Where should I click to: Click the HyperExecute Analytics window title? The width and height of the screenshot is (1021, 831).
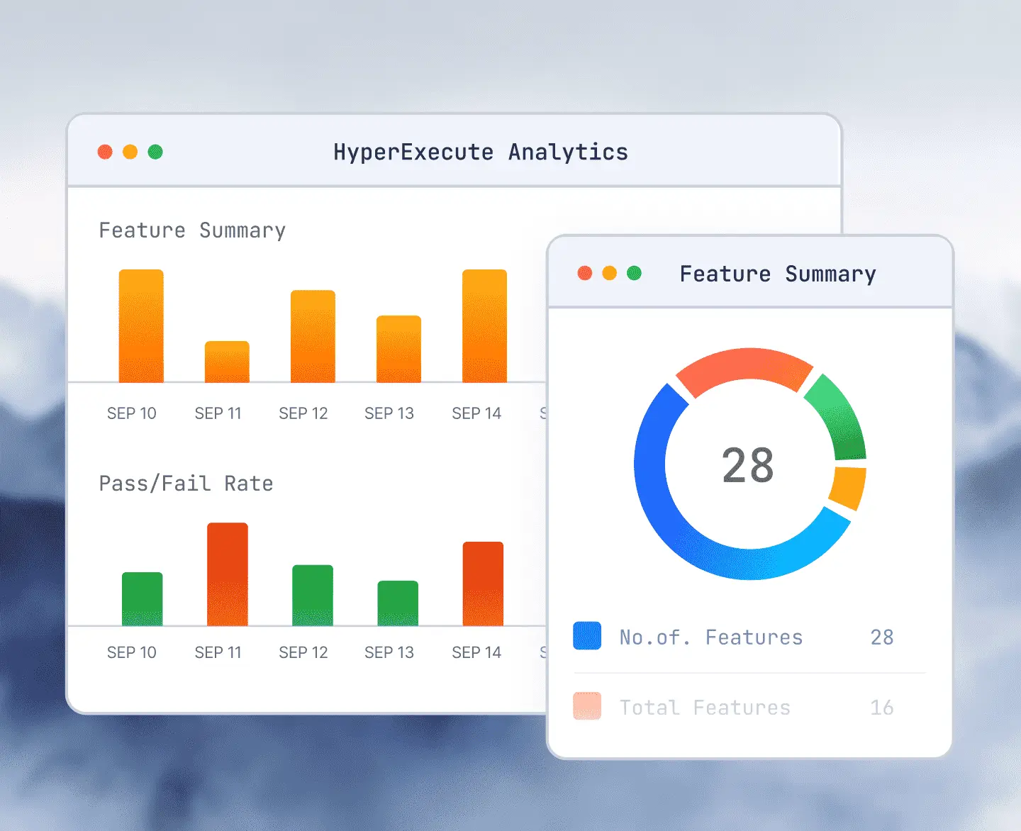point(481,152)
